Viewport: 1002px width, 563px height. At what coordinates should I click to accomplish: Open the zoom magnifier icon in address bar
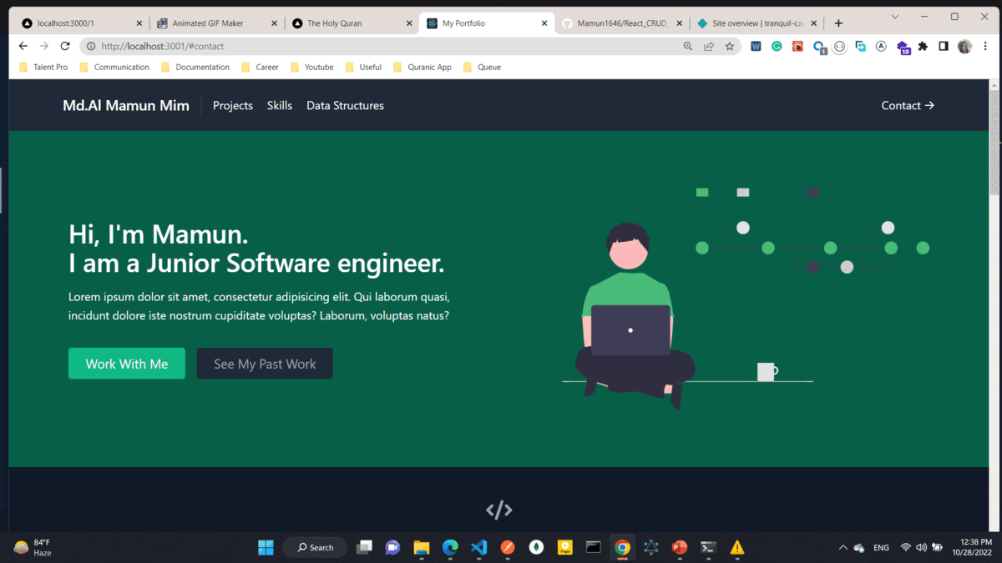(687, 47)
